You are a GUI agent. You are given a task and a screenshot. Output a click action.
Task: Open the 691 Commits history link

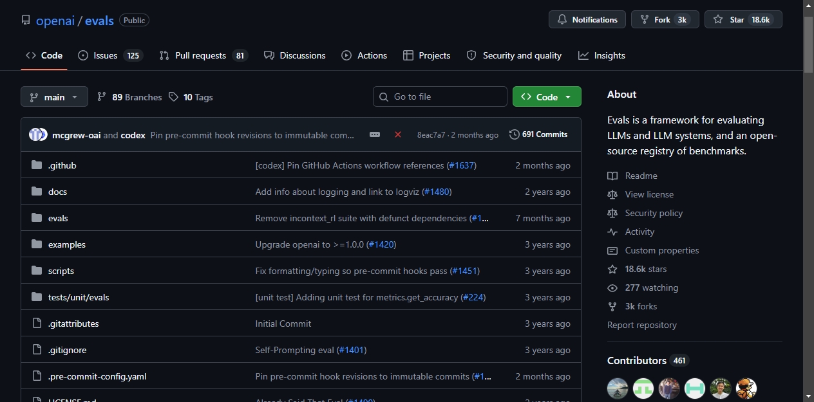click(x=538, y=134)
